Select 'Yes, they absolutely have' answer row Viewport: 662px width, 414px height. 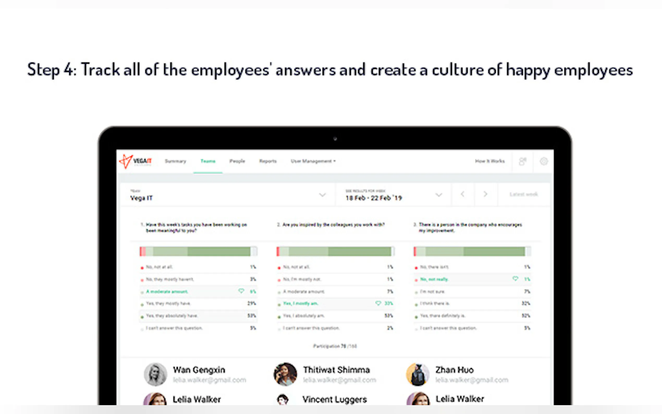(198, 316)
